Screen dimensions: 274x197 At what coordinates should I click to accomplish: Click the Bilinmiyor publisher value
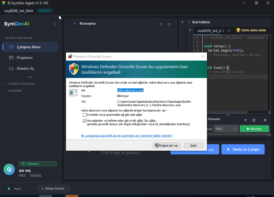click(x=123, y=96)
